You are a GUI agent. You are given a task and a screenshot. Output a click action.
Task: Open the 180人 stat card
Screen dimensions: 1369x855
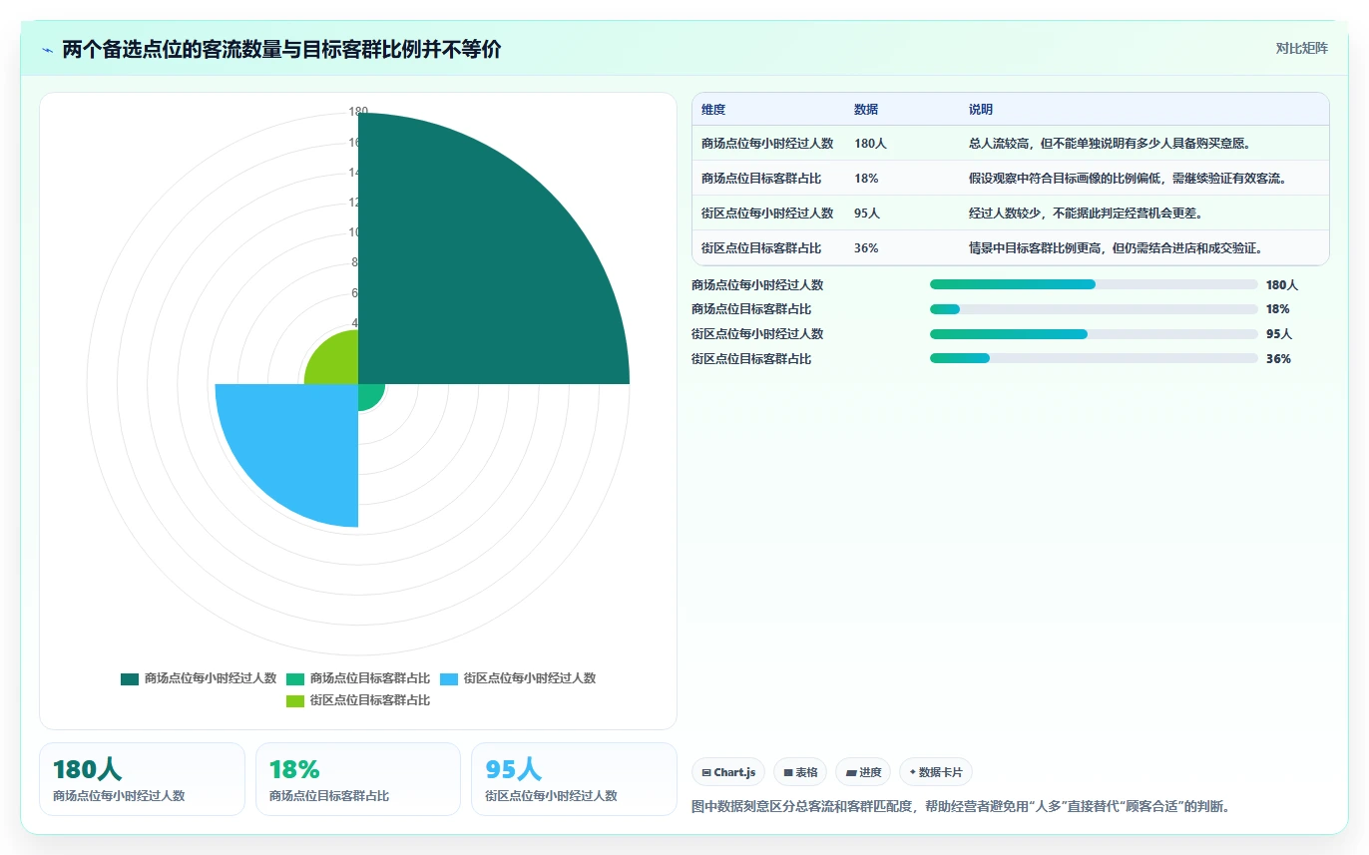click(142, 779)
